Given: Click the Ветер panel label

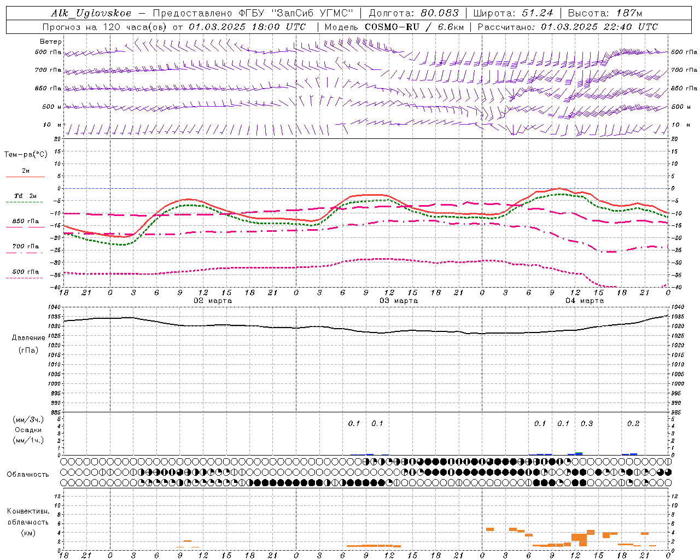Looking at the screenshot, I should (51, 42).
